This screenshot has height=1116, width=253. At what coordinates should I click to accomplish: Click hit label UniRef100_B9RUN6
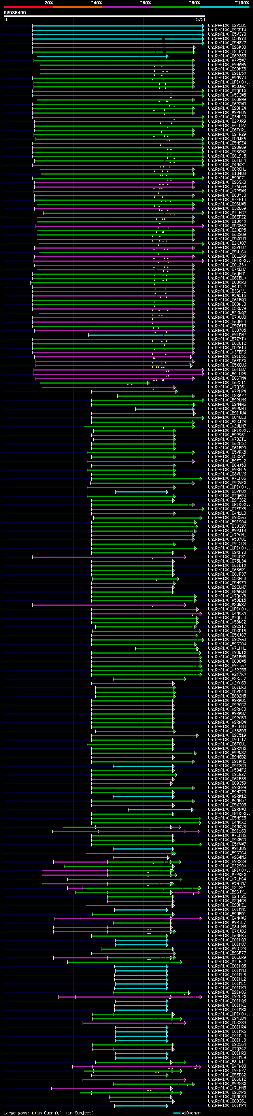pos(227,400)
